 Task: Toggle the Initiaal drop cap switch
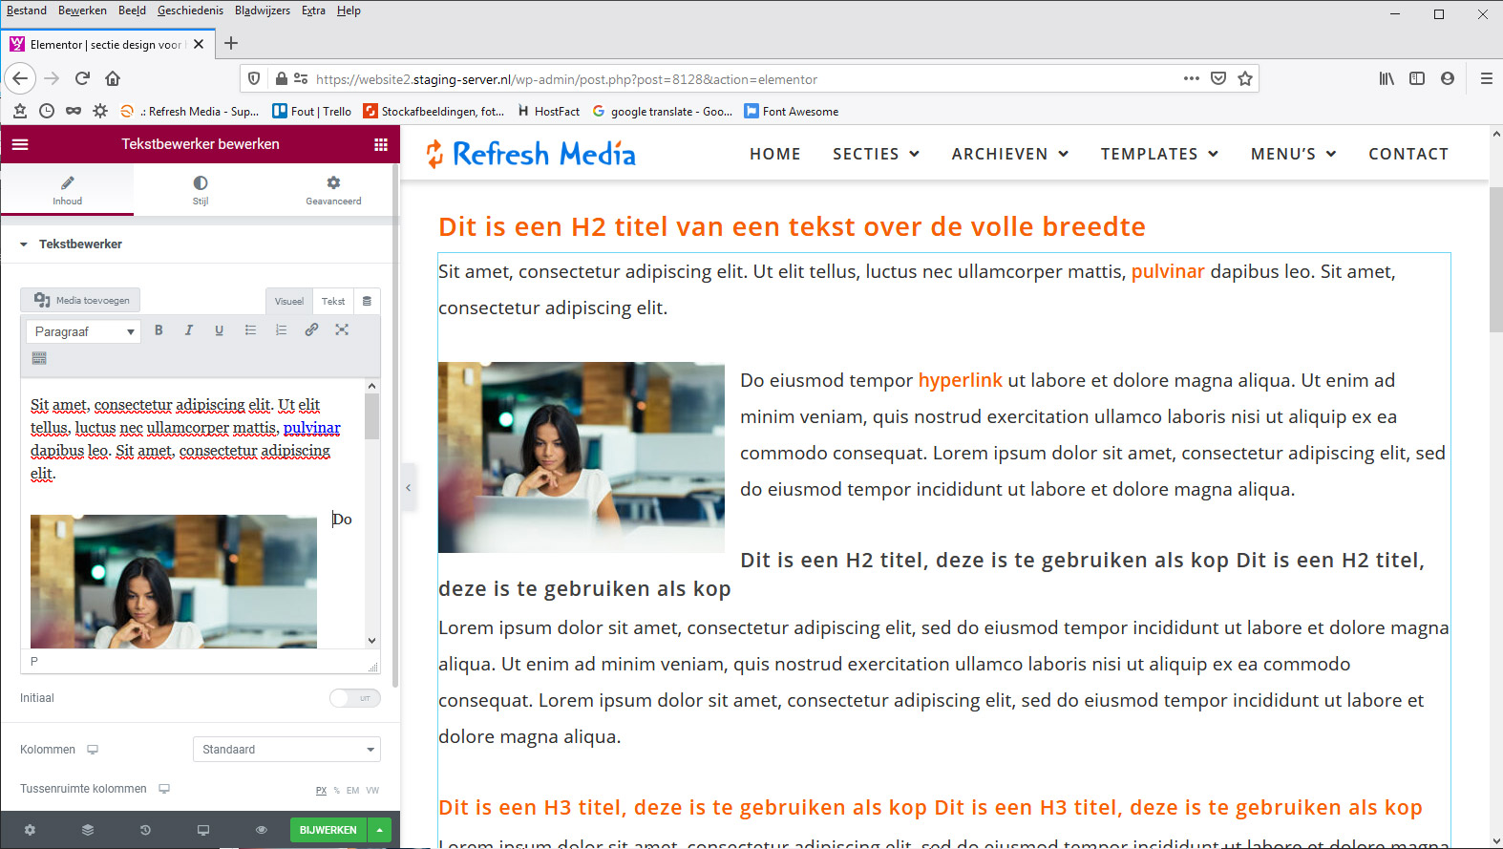[354, 698]
